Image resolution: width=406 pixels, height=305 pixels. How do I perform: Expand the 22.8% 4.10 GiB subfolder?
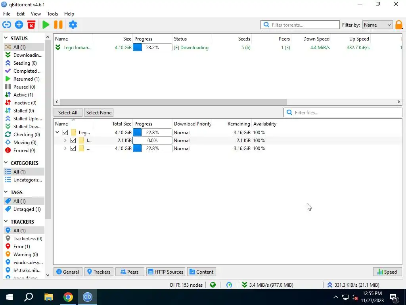[65, 149]
